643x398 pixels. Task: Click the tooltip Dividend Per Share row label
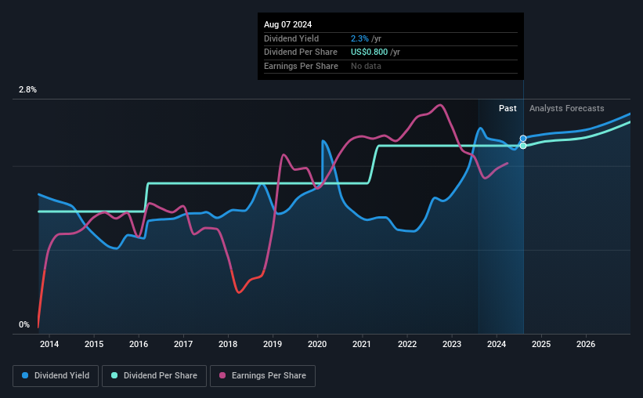tap(301, 52)
